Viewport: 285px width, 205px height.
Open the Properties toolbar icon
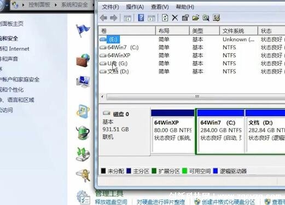click(x=185, y=18)
